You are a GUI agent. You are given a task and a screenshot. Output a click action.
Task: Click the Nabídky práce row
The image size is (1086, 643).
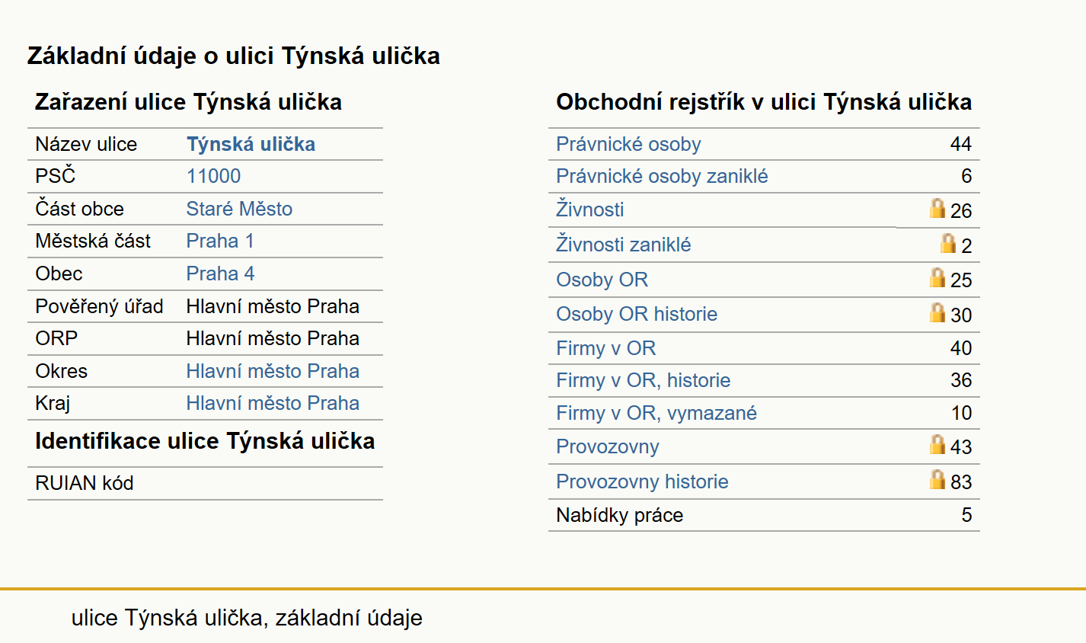coord(764,515)
